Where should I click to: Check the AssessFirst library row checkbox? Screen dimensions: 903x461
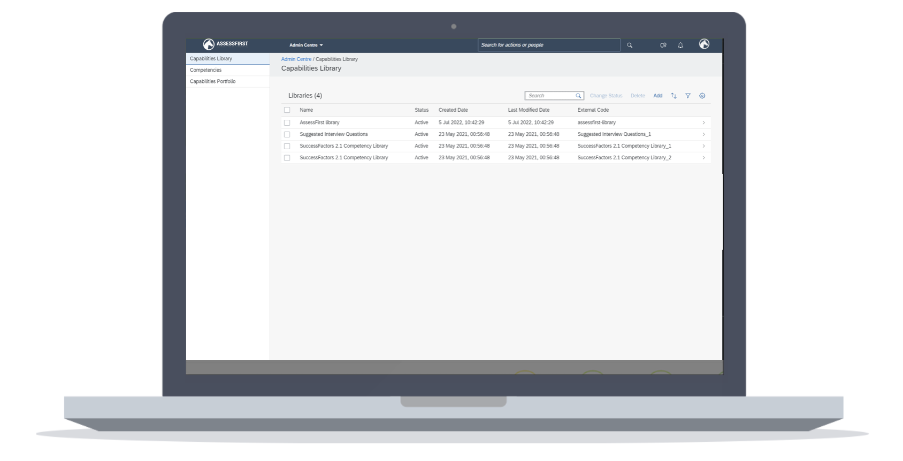tap(287, 123)
